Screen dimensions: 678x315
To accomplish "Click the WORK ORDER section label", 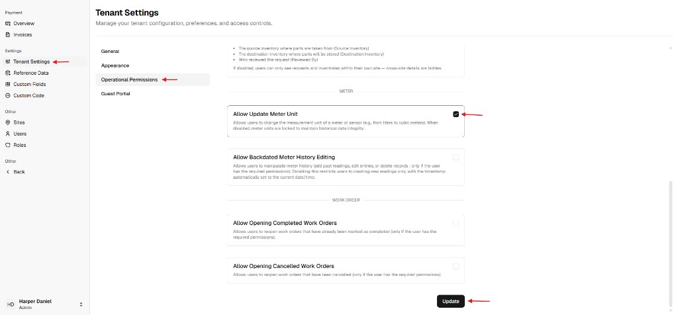I will tap(346, 200).
